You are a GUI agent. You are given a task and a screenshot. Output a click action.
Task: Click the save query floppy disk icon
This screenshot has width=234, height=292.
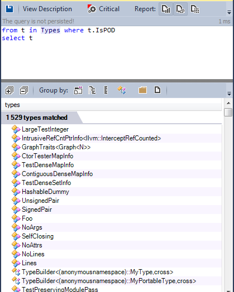[x=9, y=9]
